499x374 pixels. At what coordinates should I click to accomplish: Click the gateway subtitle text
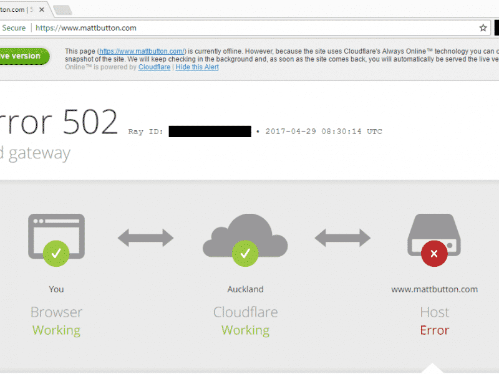tap(35, 154)
